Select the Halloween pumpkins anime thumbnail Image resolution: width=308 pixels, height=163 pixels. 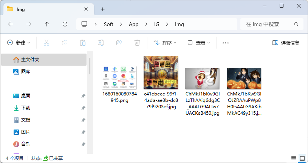click(x=244, y=78)
